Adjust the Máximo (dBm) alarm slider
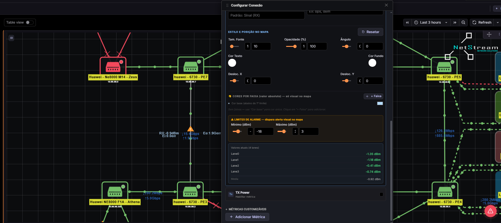Image resolution: width=501 pixels, height=223 pixels. point(282,131)
